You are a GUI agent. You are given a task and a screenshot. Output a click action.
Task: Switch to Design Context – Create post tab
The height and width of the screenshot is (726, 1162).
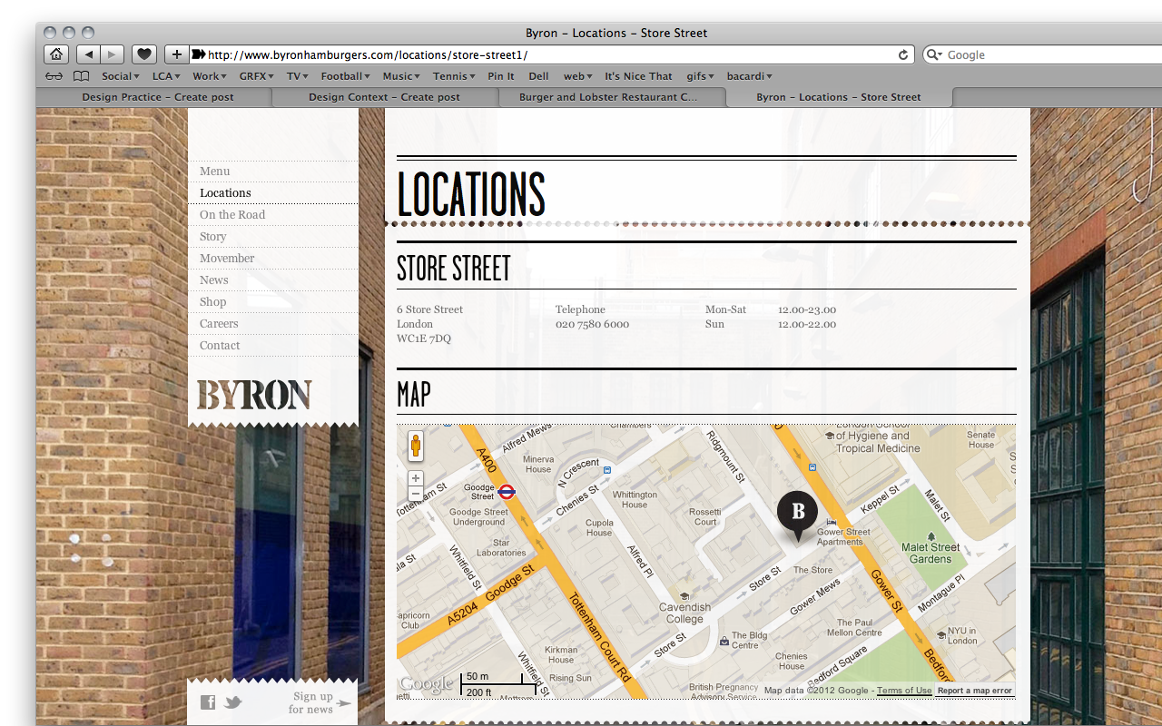tap(385, 97)
